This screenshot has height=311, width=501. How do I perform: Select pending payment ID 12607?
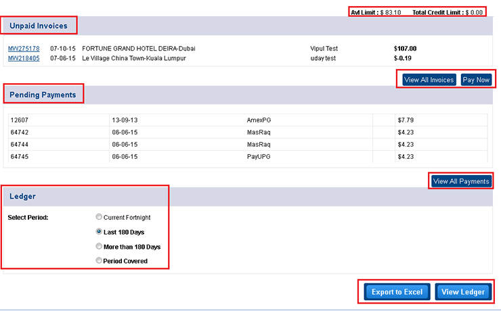[19, 120]
